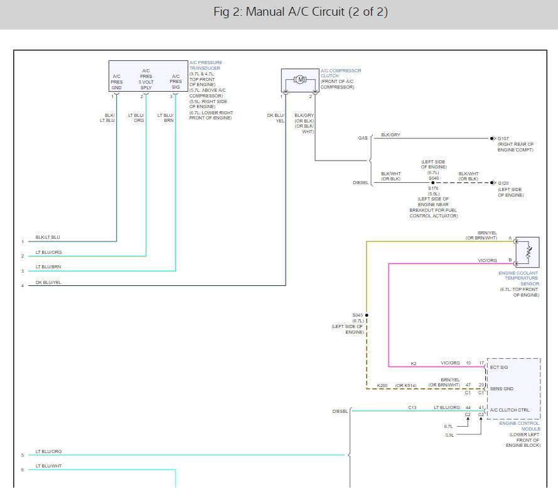Click the thermistor symbol in the coolant temperature sensor
This screenshot has height=504, width=558.
[x=529, y=252]
